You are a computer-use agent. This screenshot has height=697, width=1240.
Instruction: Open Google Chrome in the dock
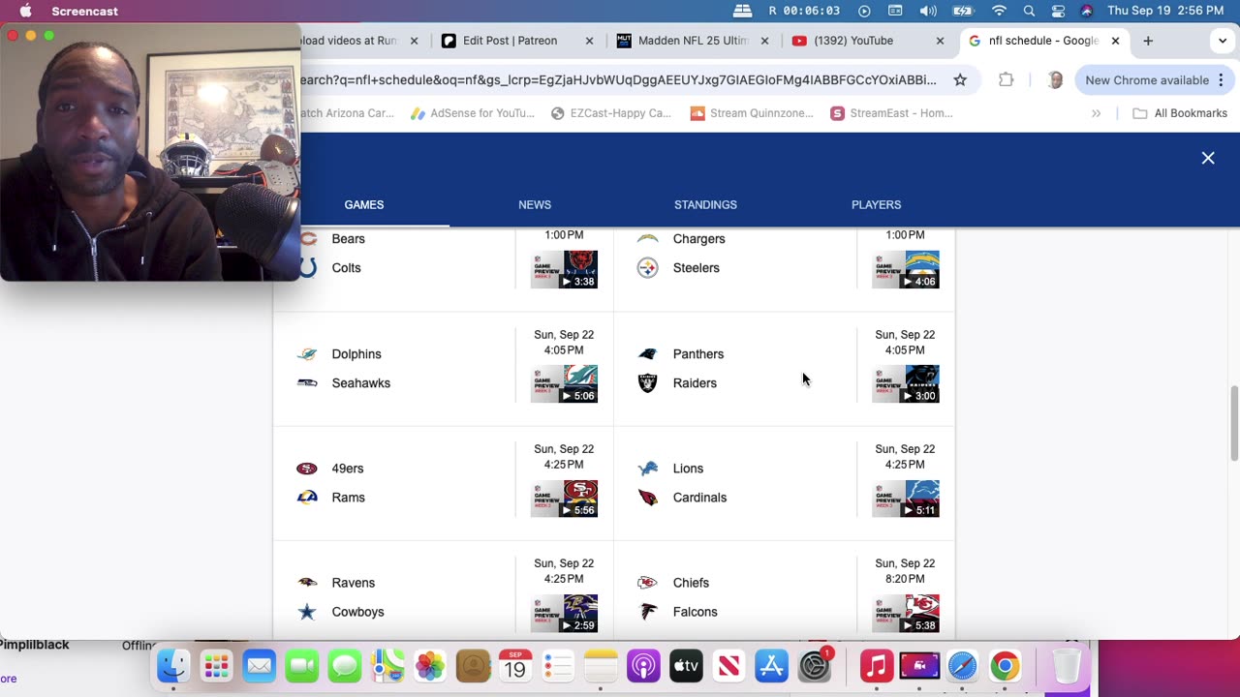click(x=1005, y=666)
